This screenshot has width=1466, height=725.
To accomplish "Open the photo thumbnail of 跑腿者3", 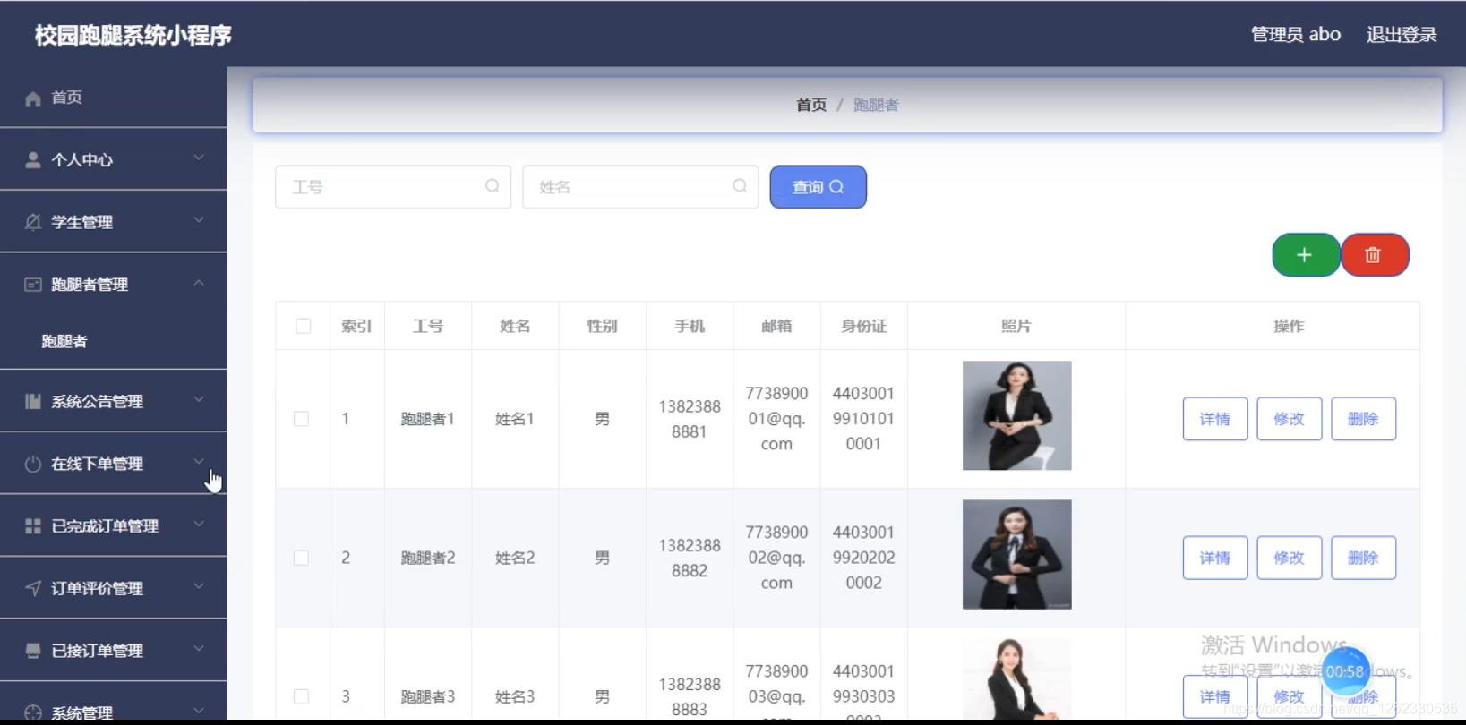I will (x=1016, y=678).
